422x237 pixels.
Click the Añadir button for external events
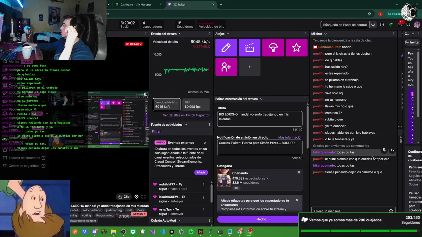pos(201,172)
